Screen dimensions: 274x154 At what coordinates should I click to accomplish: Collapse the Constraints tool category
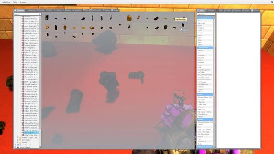[205, 18]
